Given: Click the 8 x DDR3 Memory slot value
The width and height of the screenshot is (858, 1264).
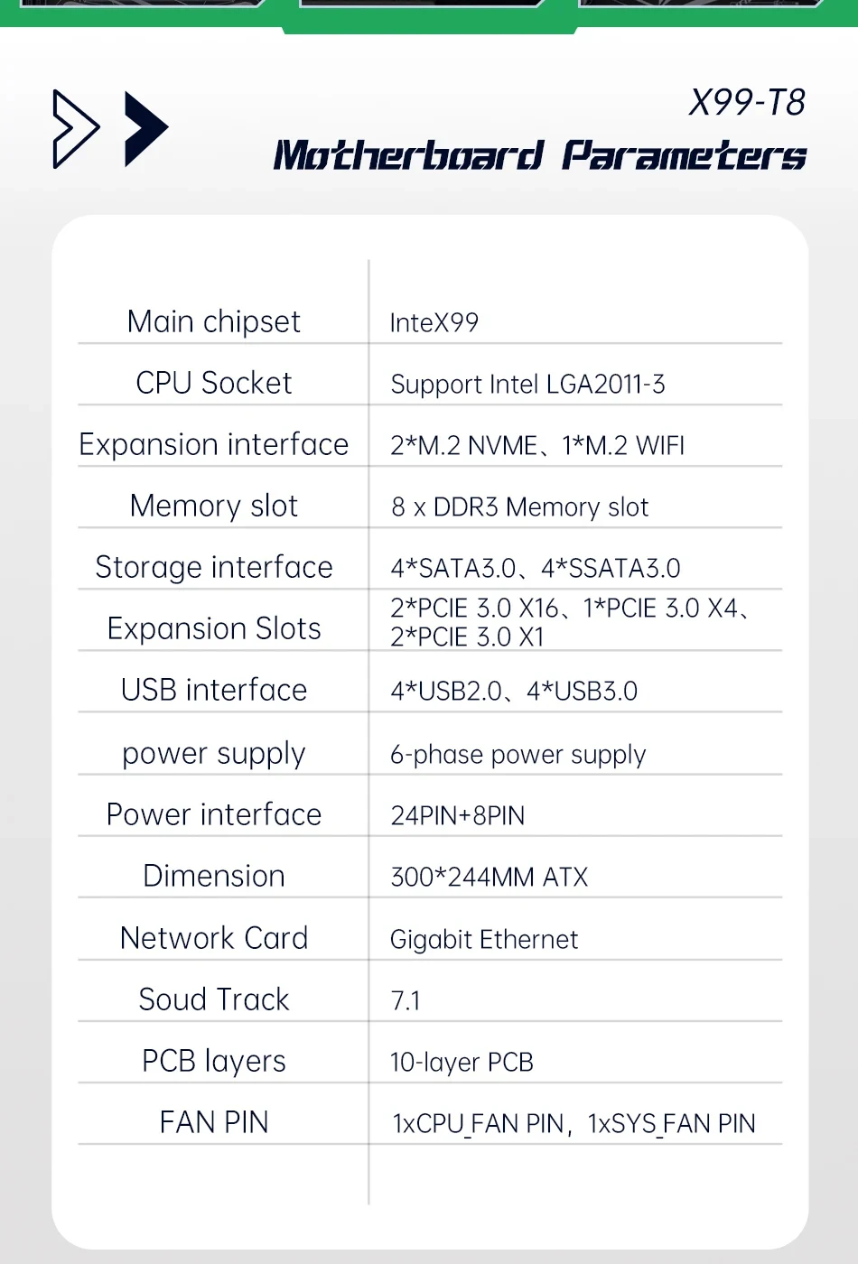Looking at the screenshot, I should 519,507.
